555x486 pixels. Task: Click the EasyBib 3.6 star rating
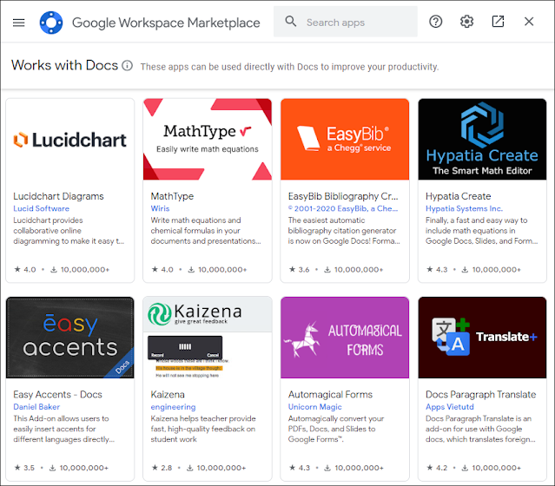coord(299,270)
